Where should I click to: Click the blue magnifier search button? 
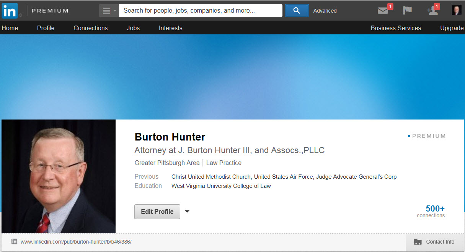[x=297, y=11]
